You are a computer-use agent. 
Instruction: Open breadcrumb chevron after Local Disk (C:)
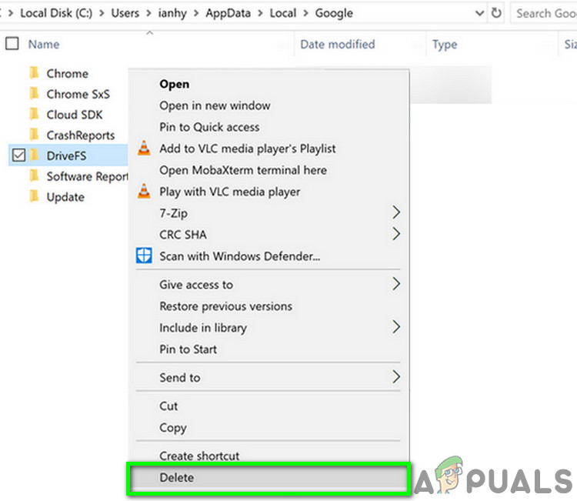click(x=102, y=13)
